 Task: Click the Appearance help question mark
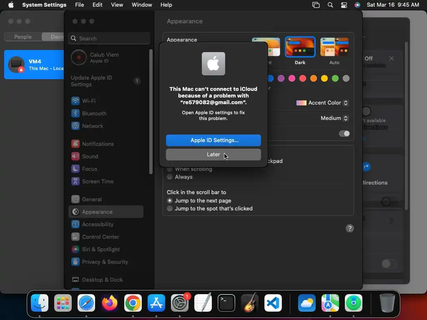pyautogui.click(x=350, y=229)
